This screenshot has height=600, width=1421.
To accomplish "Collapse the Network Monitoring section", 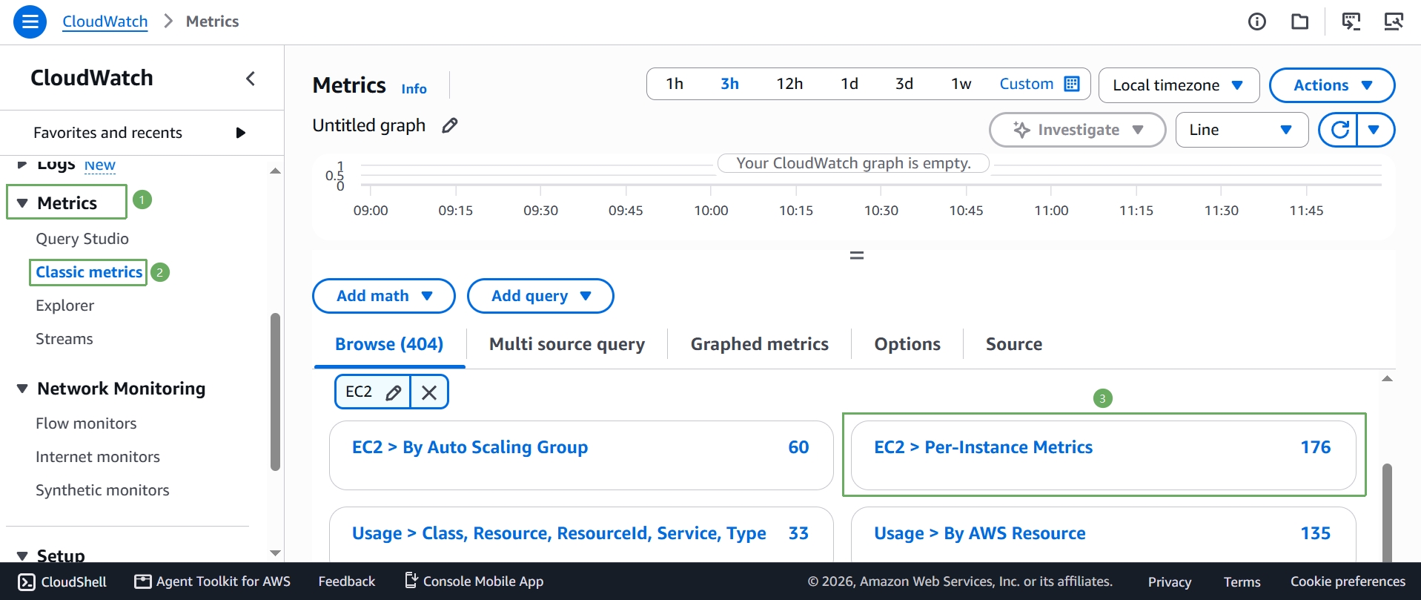I will [x=22, y=389].
